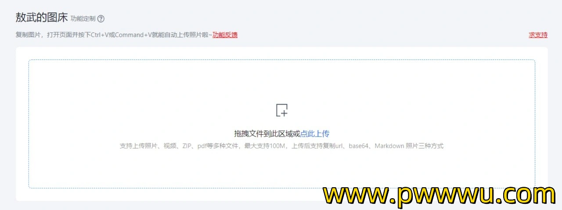Click 点此上传 to upload a file
This screenshot has height=210, width=562.
(x=315, y=134)
